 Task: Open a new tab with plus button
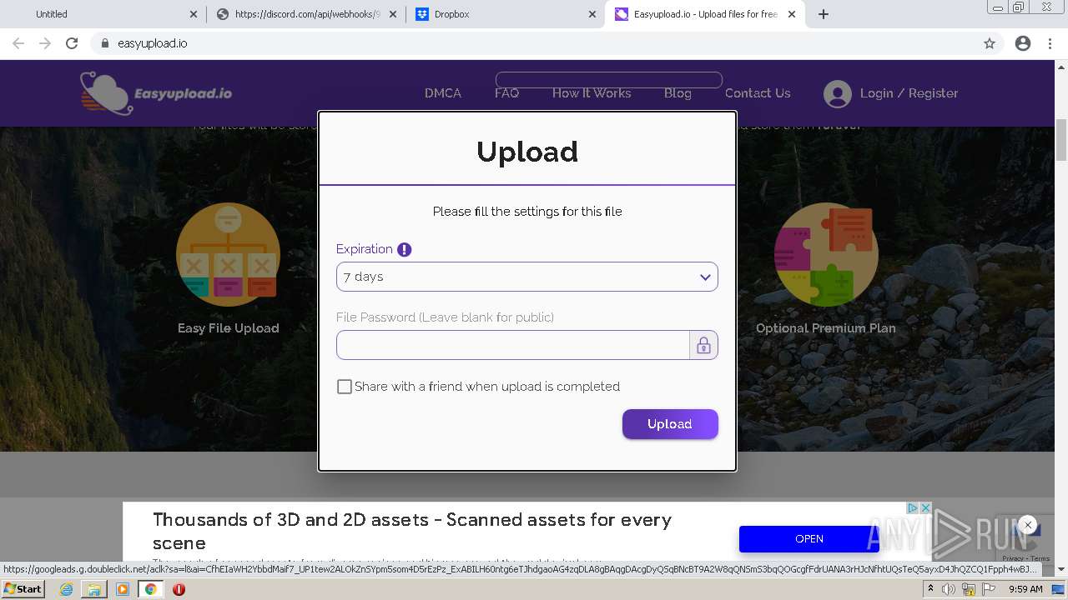tap(824, 14)
